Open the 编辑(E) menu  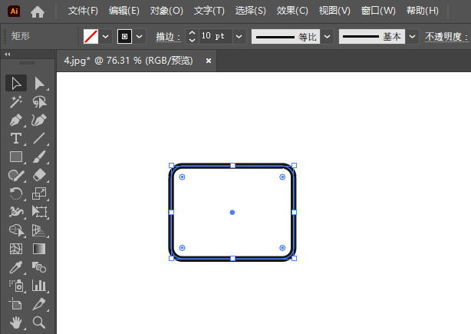[124, 11]
